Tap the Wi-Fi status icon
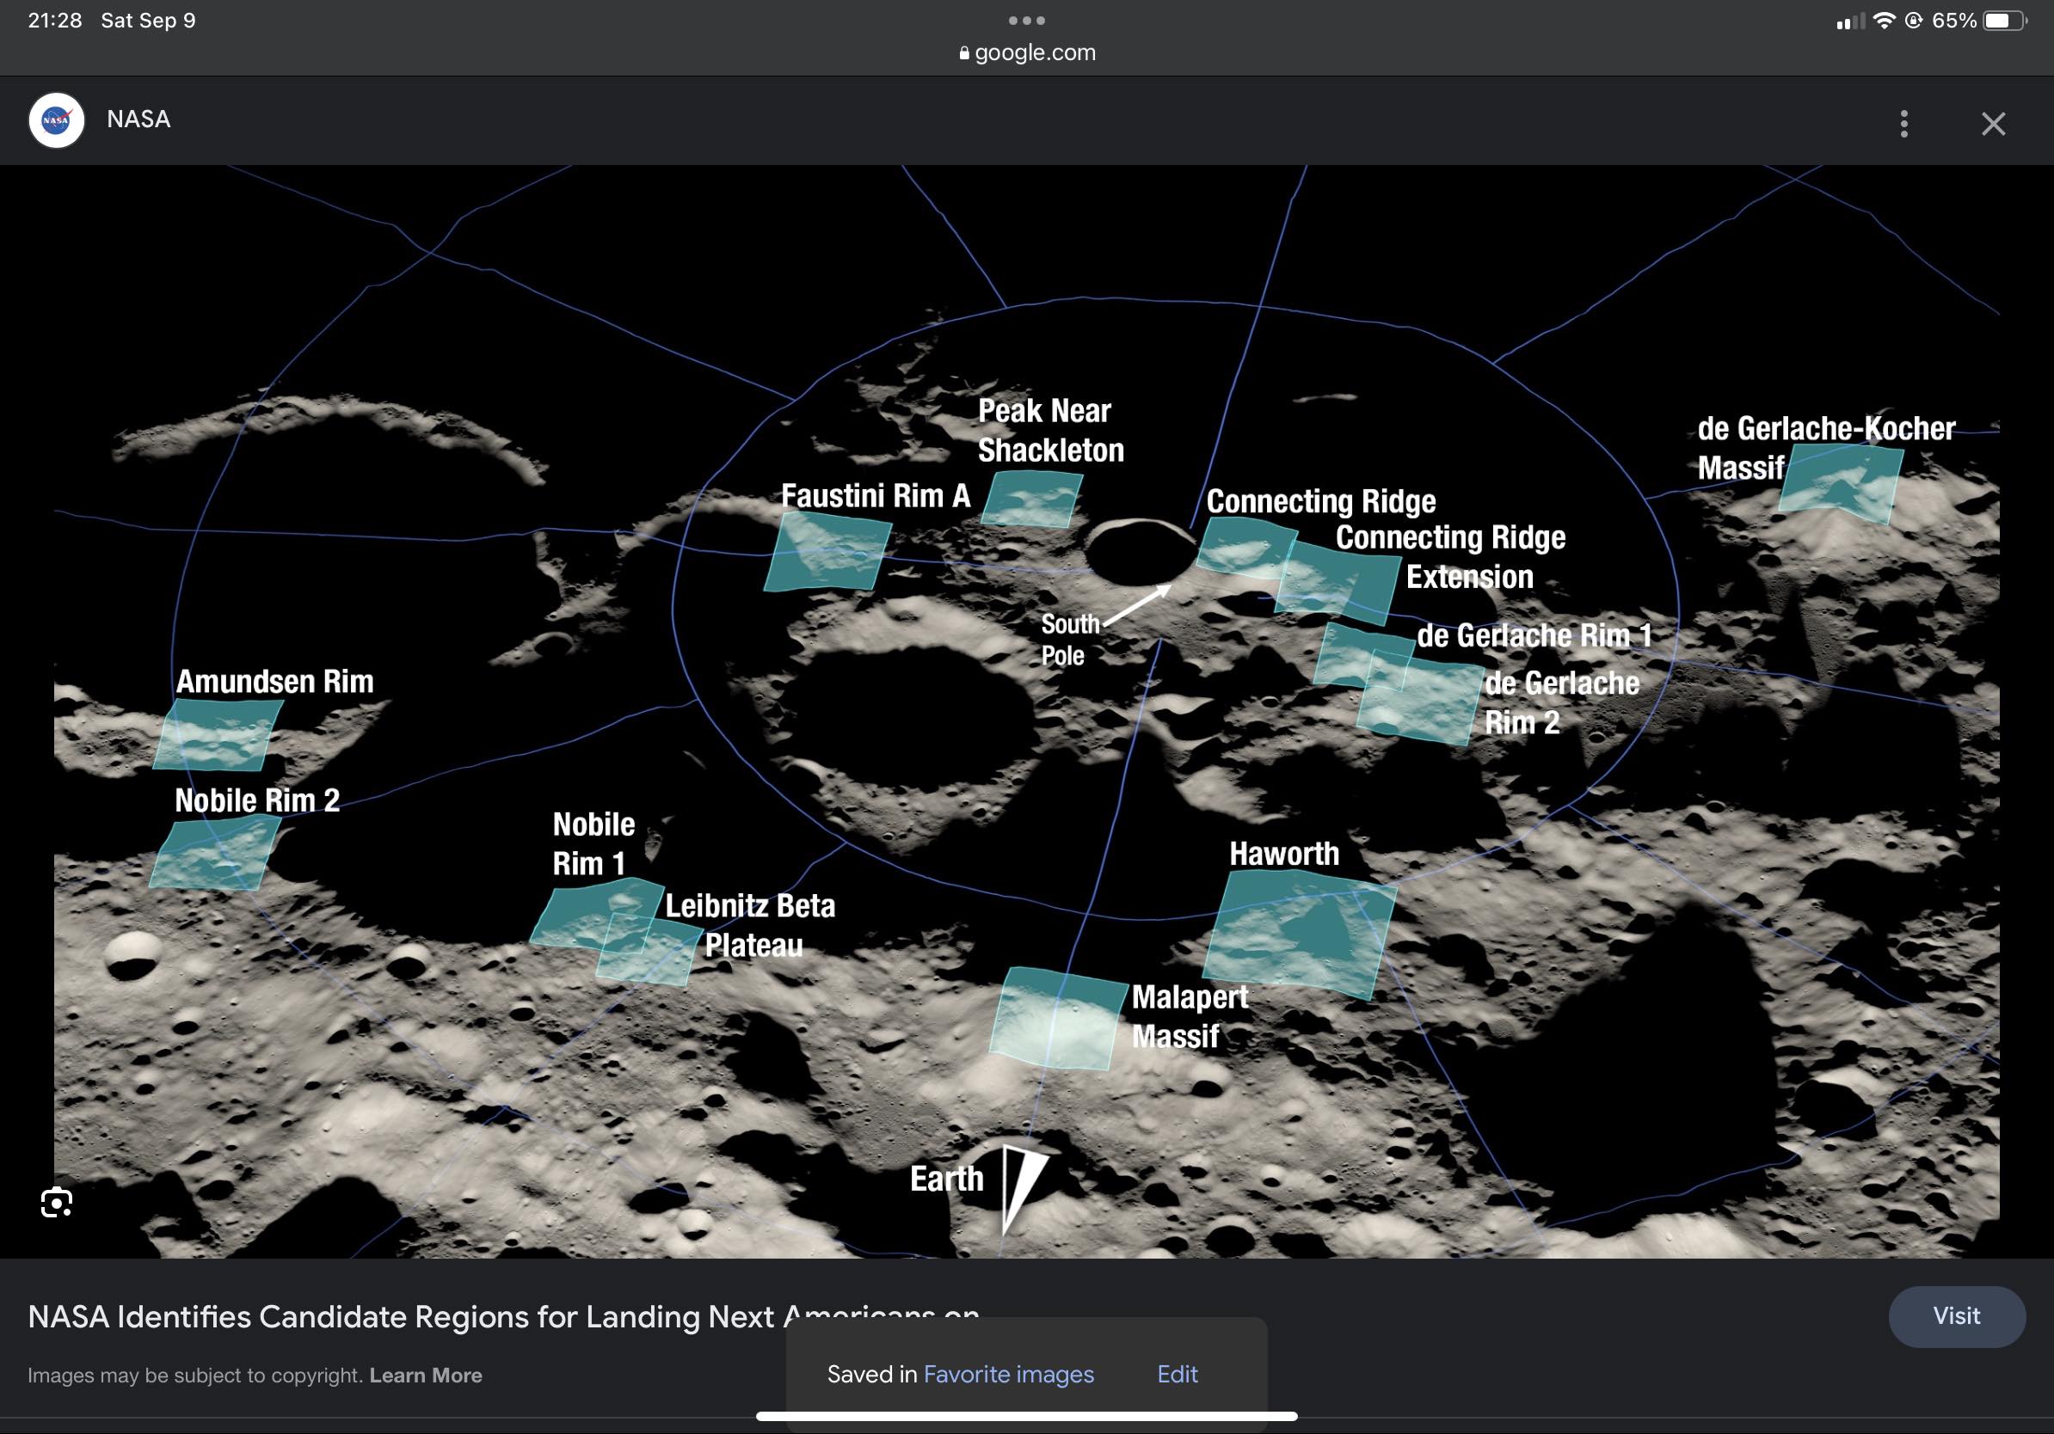The width and height of the screenshot is (2054, 1434). (x=1884, y=21)
